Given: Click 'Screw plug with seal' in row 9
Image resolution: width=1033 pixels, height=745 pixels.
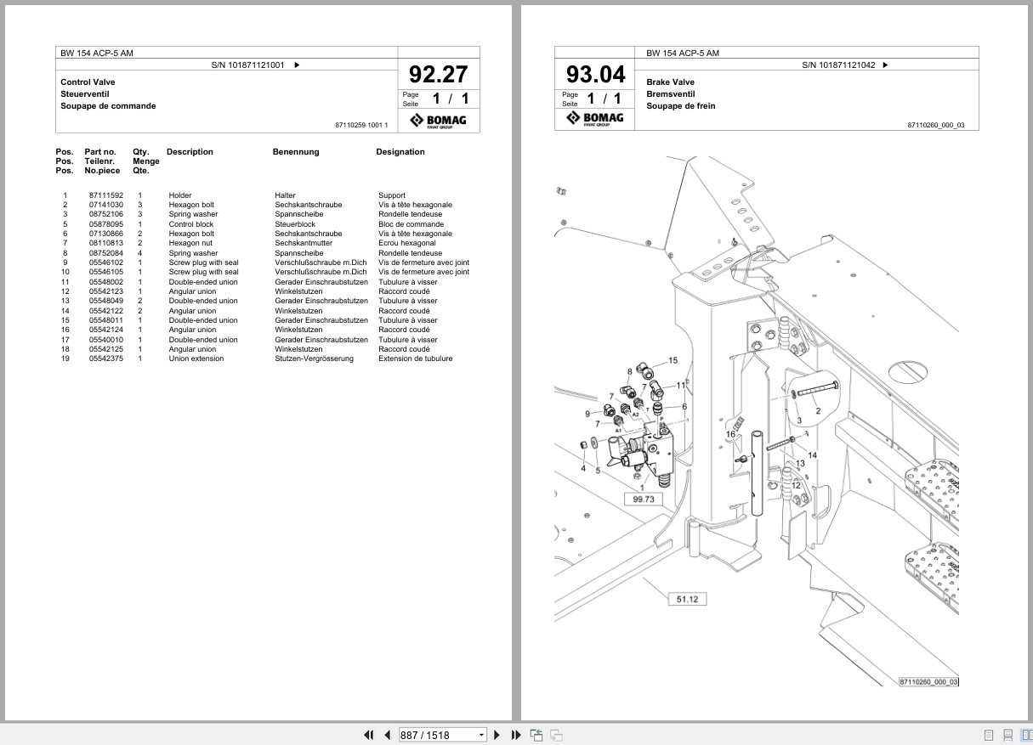Looking at the screenshot, I should 203,262.
